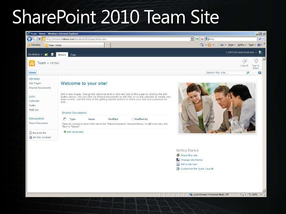Click the Navigate Up folder icon
Image resolution: width=286 pixels, height=214 pixels.
46,54
